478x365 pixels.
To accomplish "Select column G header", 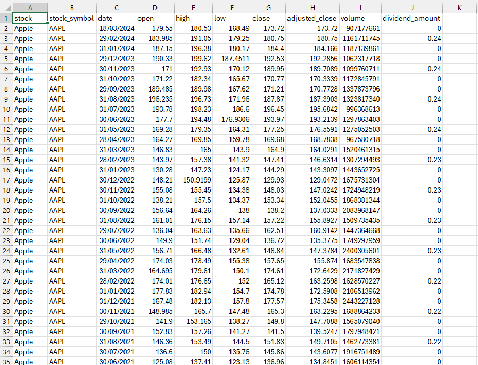I will tap(268, 8).
